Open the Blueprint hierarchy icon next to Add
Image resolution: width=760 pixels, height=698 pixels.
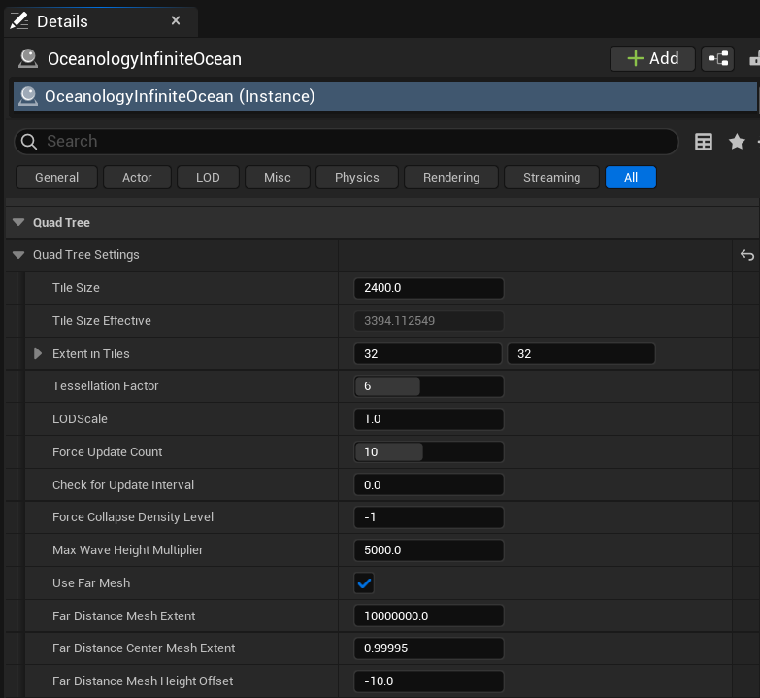(718, 58)
